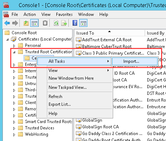Open the Action menu
The width and height of the screenshot is (166, 141).
point(30,14)
